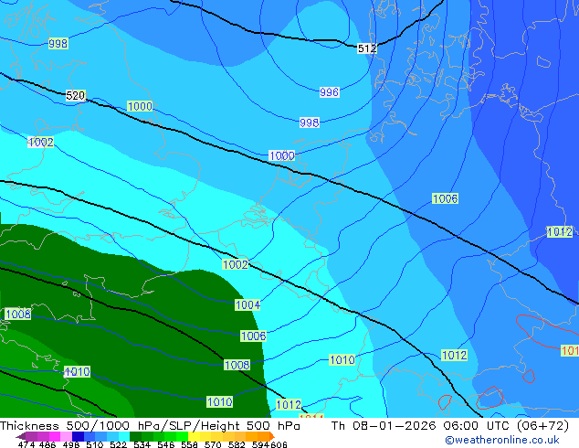Click the 474 legend scale value
The image size is (579, 448).
[26, 444]
